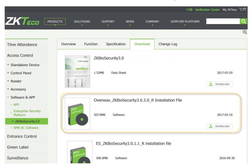Viewport: 252px width, 167px height.
Task: Click inside the site search field
Action: tap(223, 21)
